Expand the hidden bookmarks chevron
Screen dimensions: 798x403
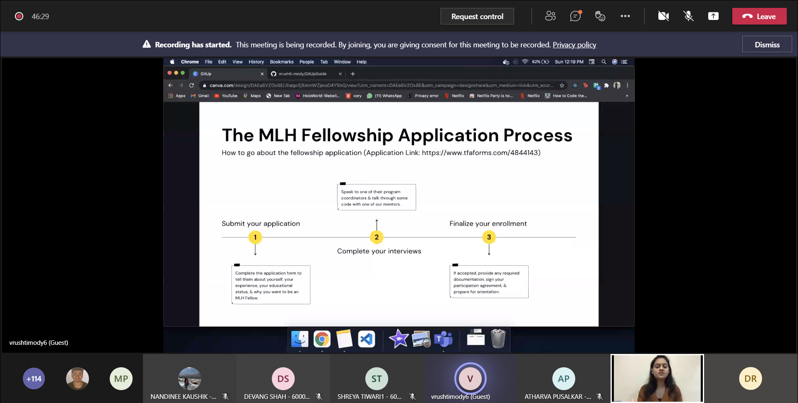627,96
